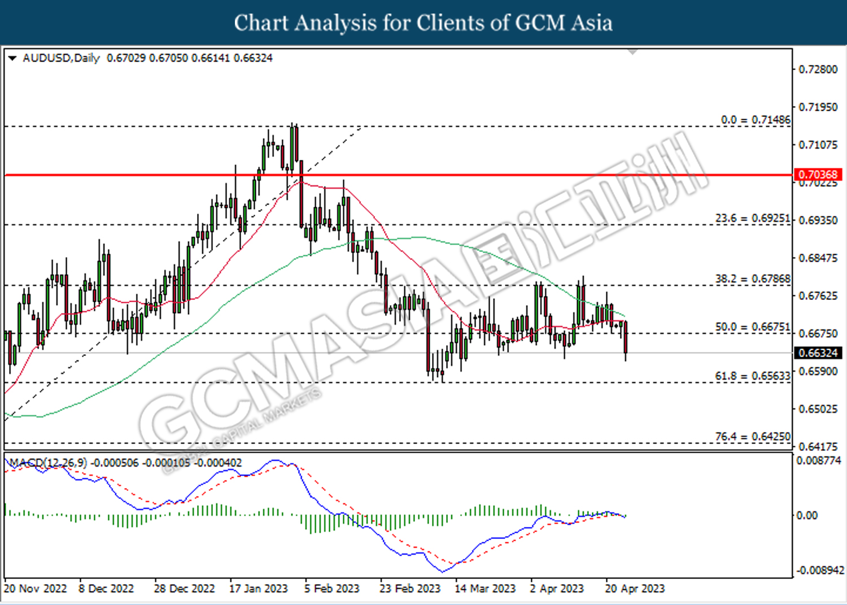This screenshot has height=605, width=847.
Task: Click the '76.4 = 0.64250' Fibonacci label
Action: [x=753, y=436]
